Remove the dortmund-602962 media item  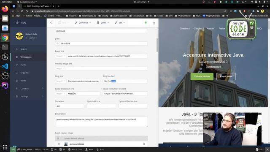144,144
